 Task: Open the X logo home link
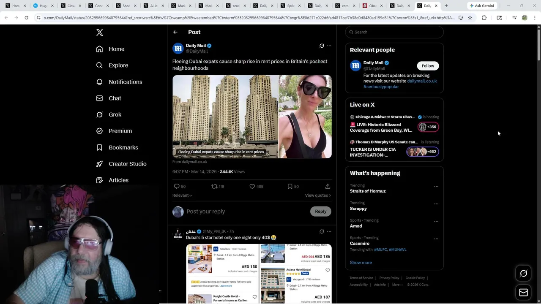(100, 33)
